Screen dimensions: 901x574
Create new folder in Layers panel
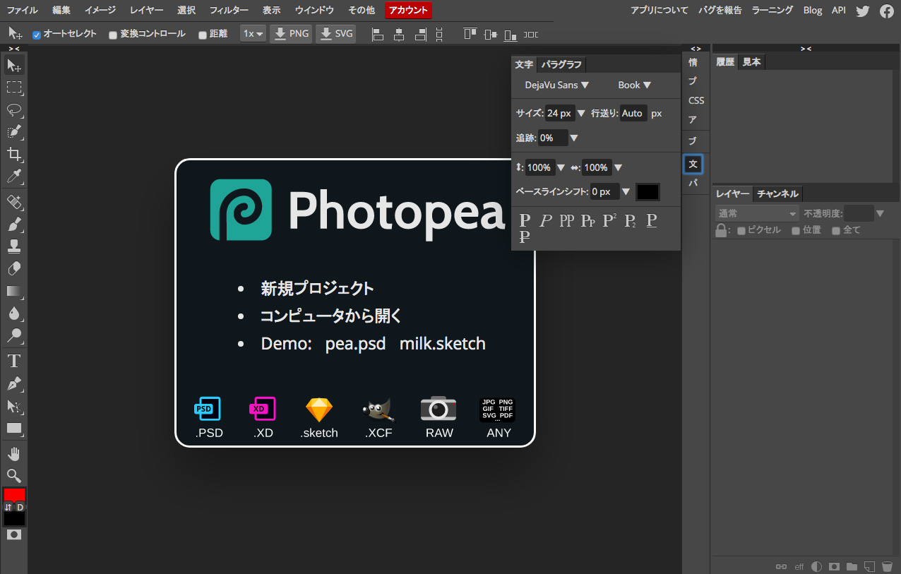(x=852, y=566)
